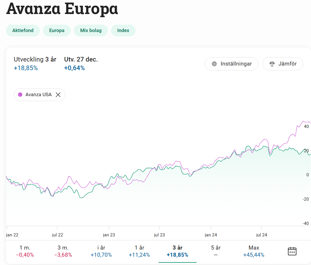
Task: Select the 3 år period tab
Action: [177, 251]
